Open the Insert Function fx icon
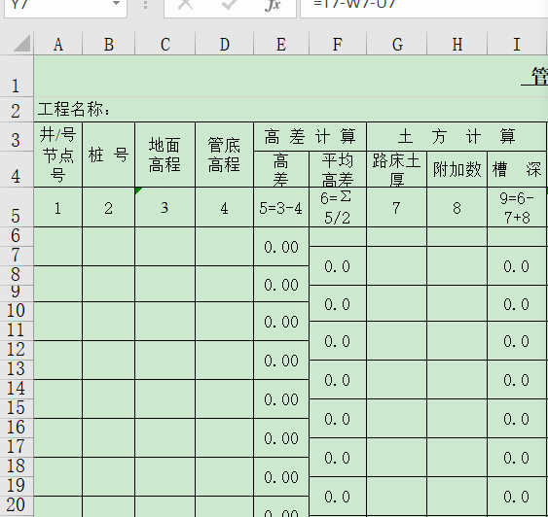 click(x=273, y=5)
